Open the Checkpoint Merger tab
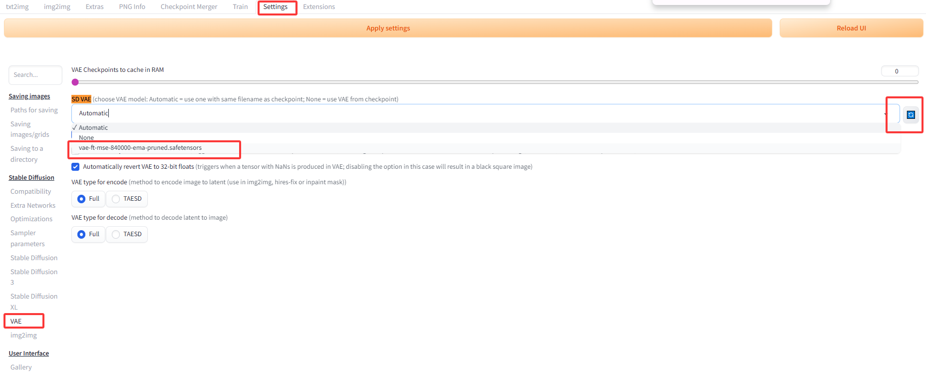Viewport: 926px width, 378px height. (x=189, y=7)
